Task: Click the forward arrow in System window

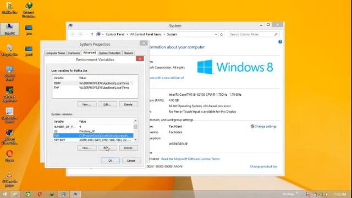Action: 80,34
